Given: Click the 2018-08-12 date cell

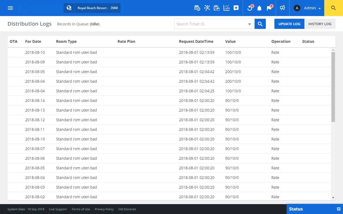Looking at the screenshot, I should [x=35, y=120].
